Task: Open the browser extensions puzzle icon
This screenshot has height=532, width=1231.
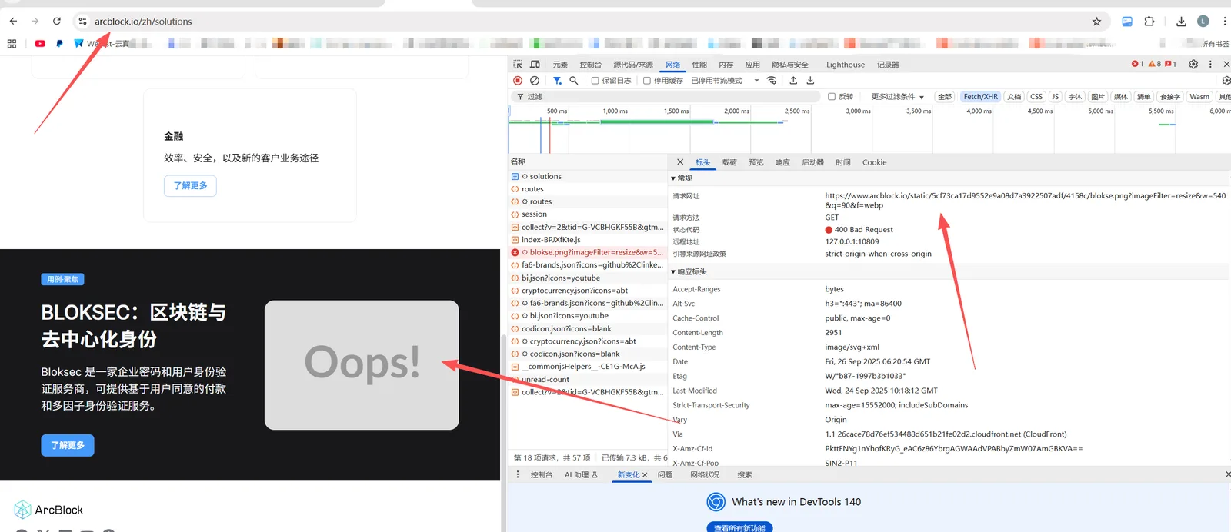Action: [1149, 22]
